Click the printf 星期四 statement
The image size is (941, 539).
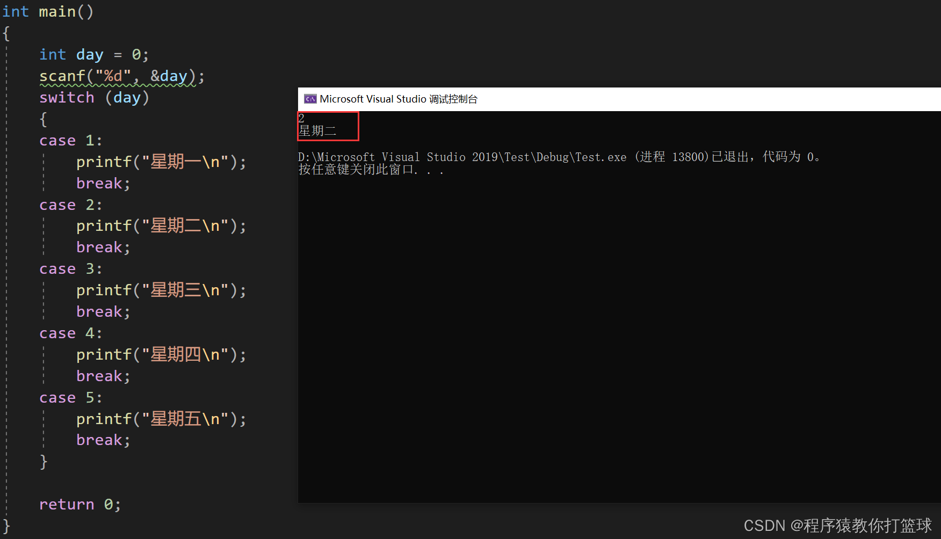tap(161, 354)
